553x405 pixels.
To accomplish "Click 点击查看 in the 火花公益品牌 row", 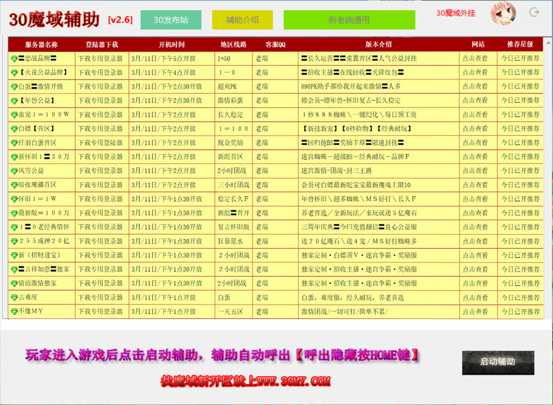I will [x=476, y=72].
